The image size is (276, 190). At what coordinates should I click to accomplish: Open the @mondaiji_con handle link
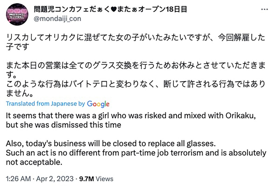(x=57, y=19)
